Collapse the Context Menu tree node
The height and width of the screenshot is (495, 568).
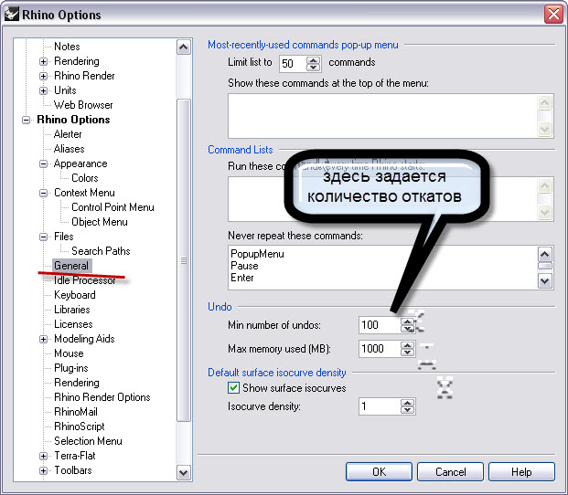pyautogui.click(x=44, y=193)
